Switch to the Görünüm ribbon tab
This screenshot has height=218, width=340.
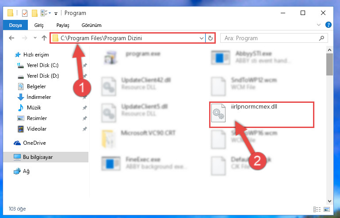tap(92, 25)
